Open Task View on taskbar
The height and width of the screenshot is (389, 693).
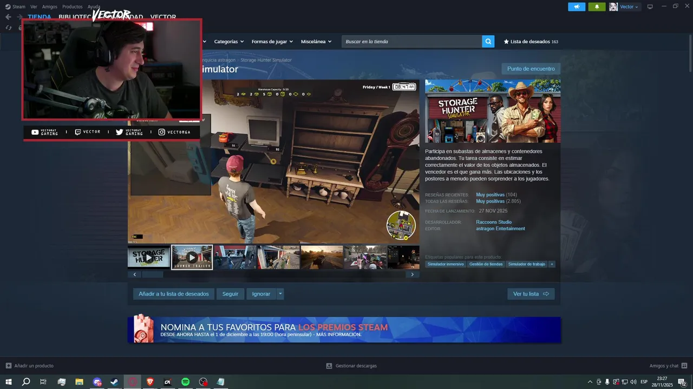click(43, 382)
